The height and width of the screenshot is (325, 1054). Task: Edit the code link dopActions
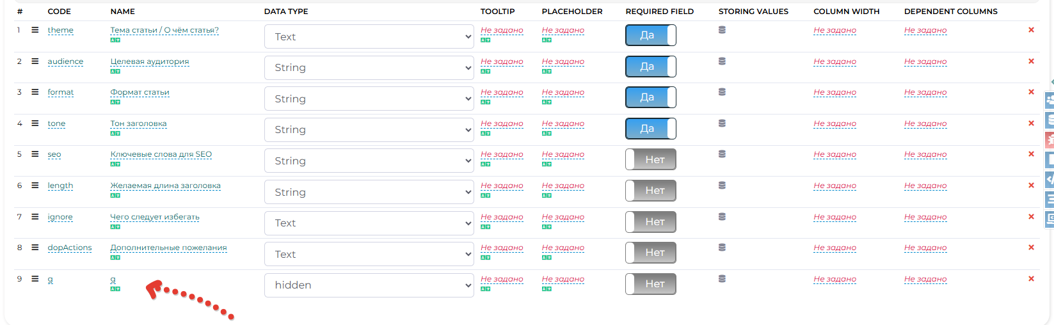pos(69,248)
